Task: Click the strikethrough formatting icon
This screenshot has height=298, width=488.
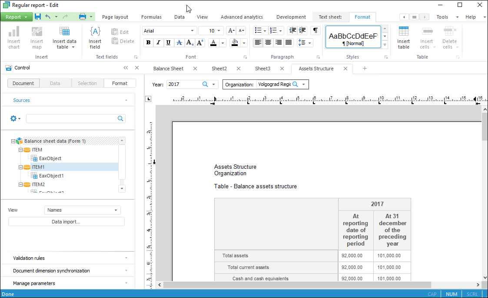Action: point(179,43)
